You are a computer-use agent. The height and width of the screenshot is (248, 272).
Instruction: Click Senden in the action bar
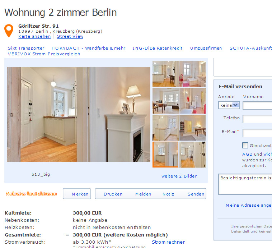pos(196,194)
